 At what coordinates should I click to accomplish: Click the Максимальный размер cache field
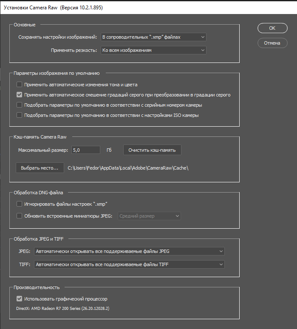tap(86, 150)
